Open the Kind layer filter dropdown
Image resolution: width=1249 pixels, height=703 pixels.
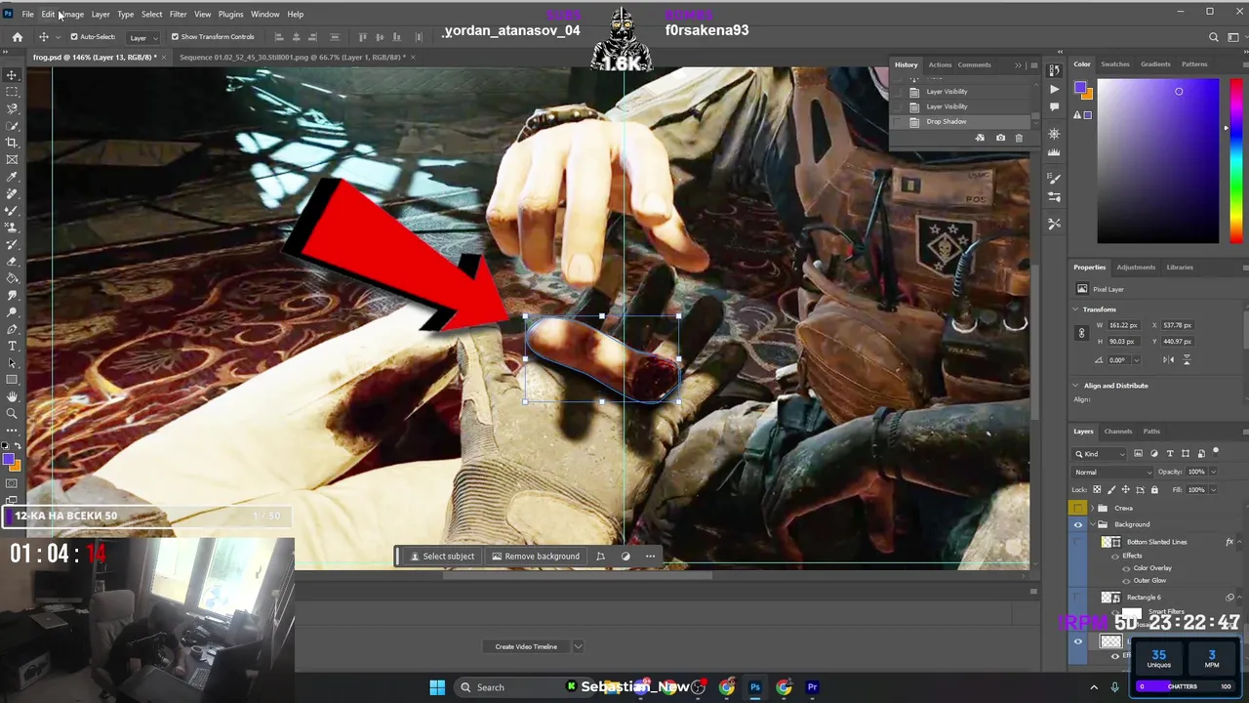click(1100, 453)
